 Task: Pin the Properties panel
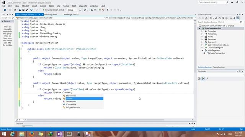[240, 71]
